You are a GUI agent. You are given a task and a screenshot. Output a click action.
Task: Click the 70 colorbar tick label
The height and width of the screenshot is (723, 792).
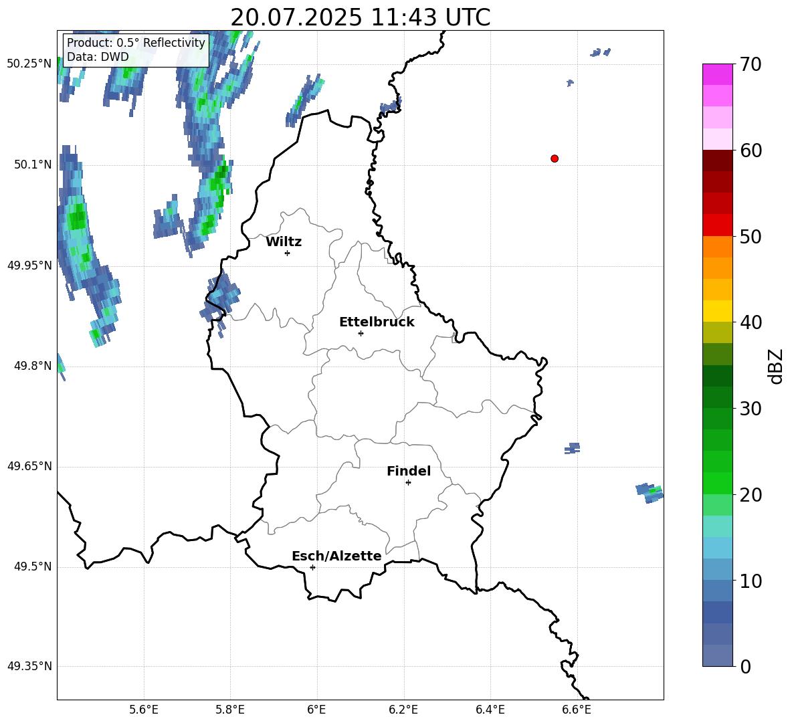[x=751, y=65]
